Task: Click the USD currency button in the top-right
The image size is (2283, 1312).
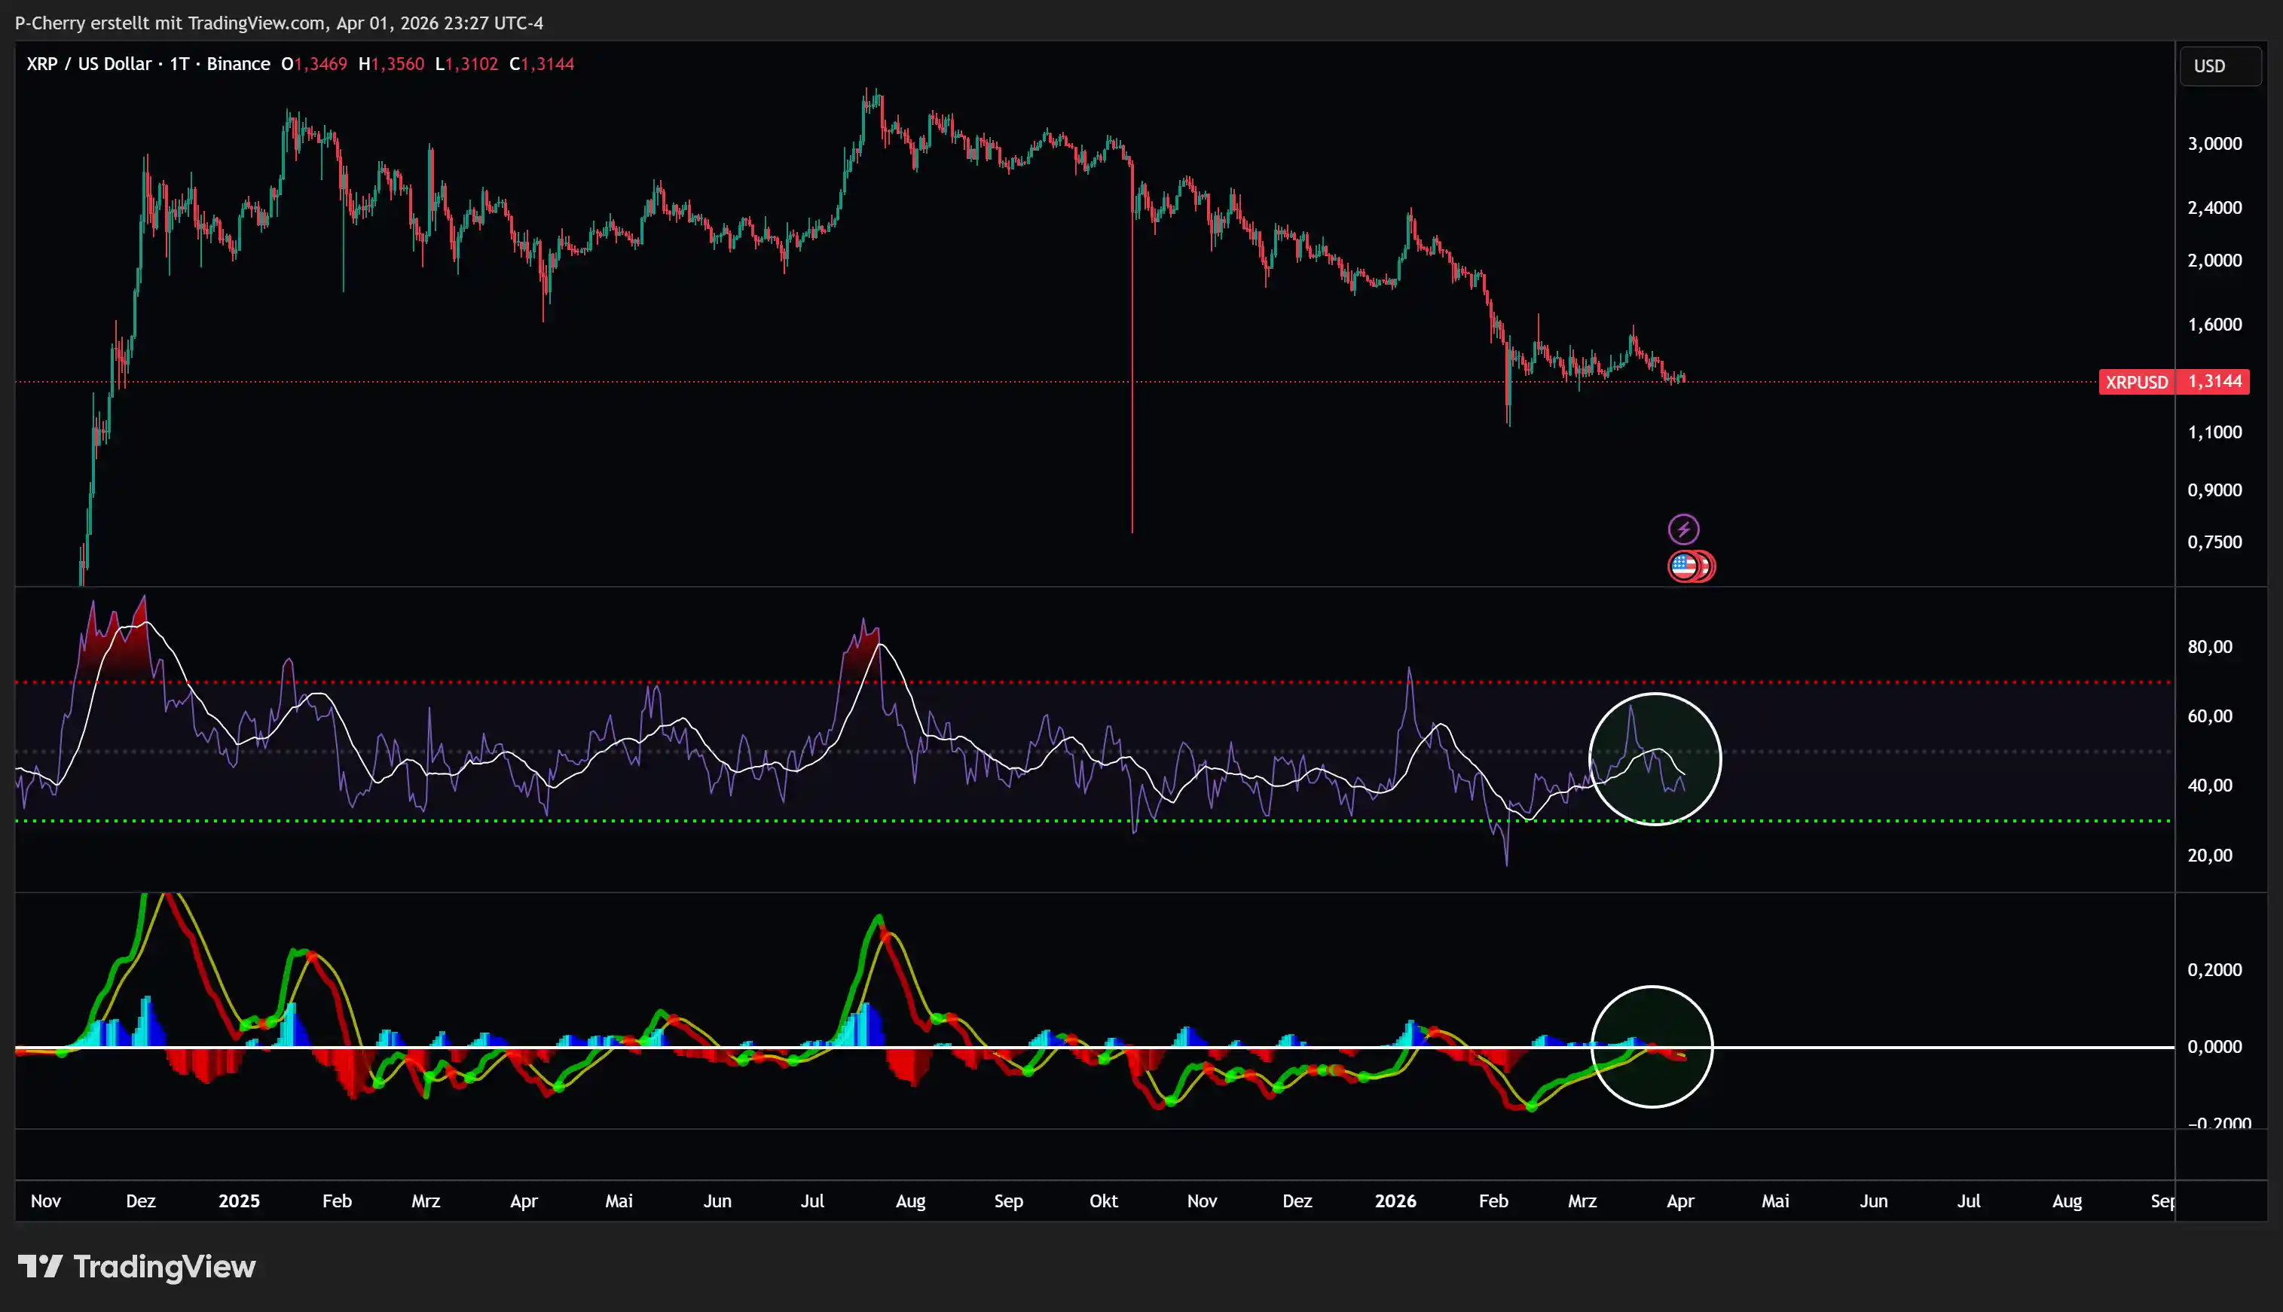Action: (2219, 65)
